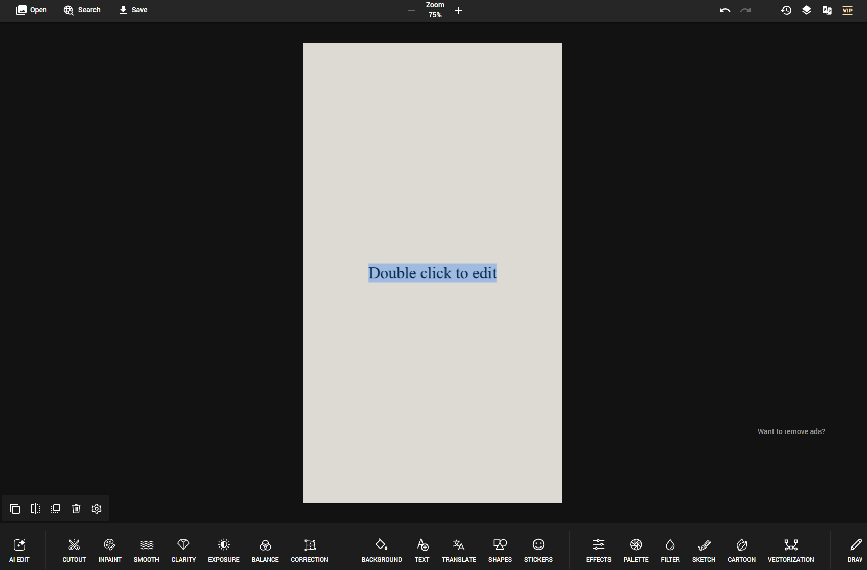Open the AI Edit tool
Image resolution: width=867 pixels, height=570 pixels.
(19, 550)
